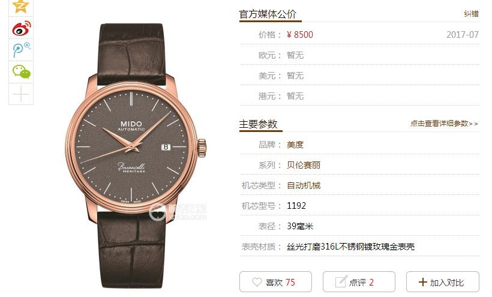The width and height of the screenshot is (492, 297).
Task: Click case material 丝光打磨316L不锈钢镀玫瑰金表壳
Action: point(350,247)
